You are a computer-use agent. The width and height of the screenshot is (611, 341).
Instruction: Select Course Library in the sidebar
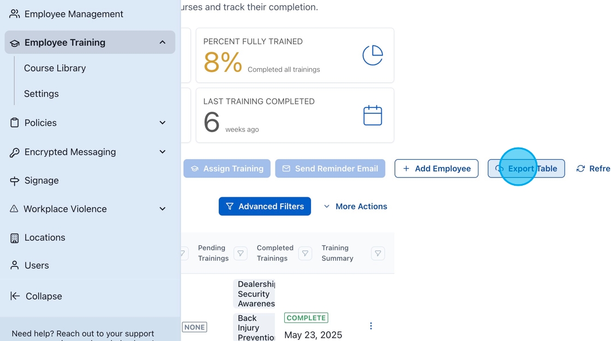[55, 68]
